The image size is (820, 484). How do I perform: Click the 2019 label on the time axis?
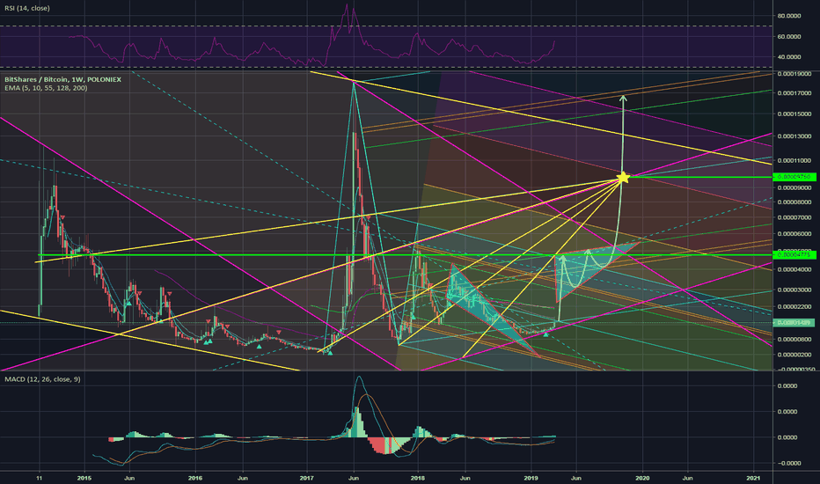coord(531,478)
